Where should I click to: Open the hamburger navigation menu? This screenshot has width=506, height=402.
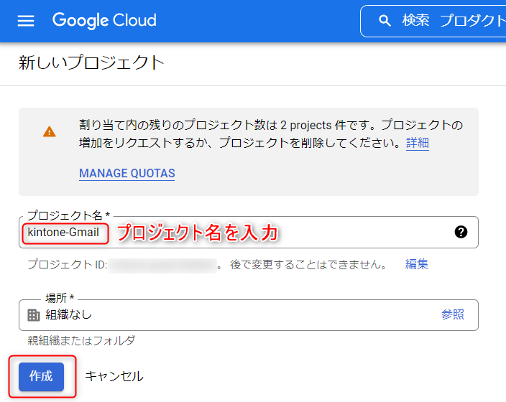26,21
